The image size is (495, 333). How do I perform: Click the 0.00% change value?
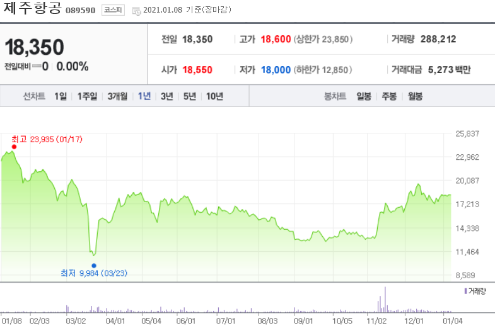pyautogui.click(x=73, y=67)
